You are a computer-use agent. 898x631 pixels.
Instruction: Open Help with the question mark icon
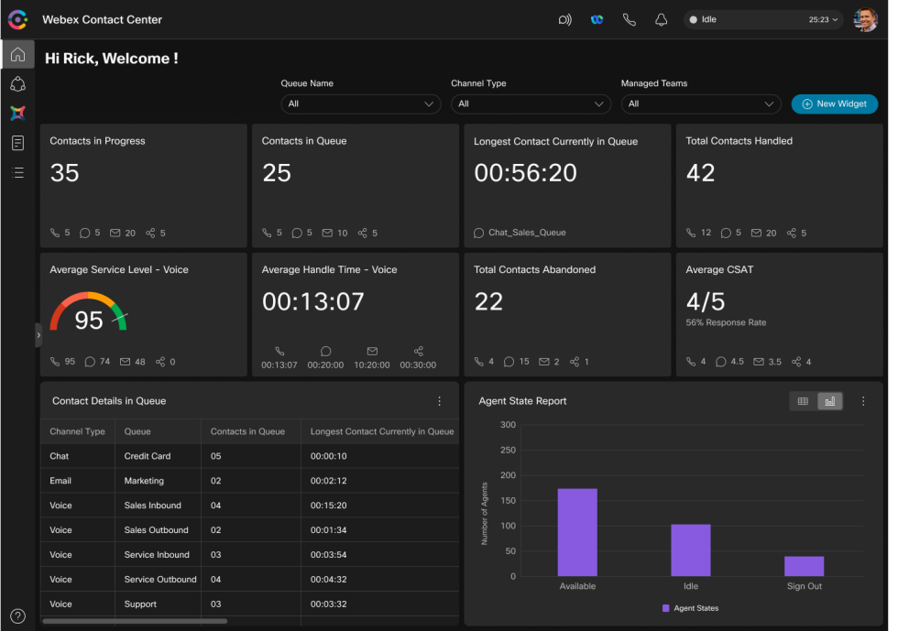click(x=17, y=615)
